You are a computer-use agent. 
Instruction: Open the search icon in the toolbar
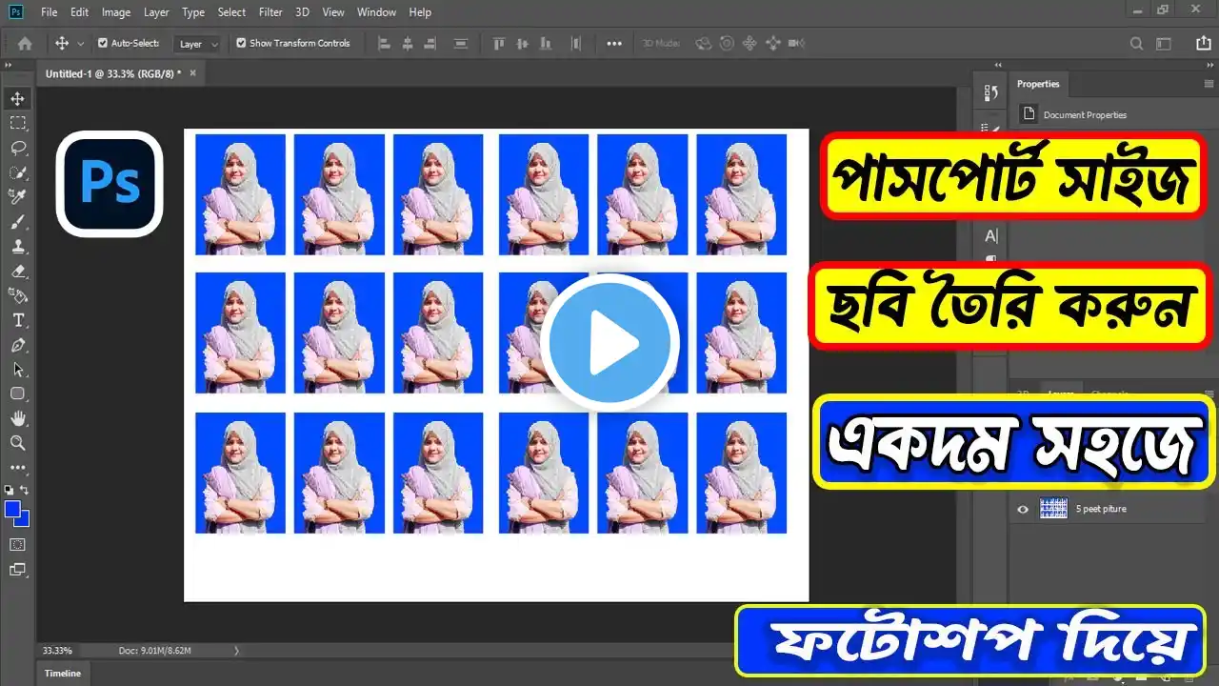click(x=1137, y=43)
